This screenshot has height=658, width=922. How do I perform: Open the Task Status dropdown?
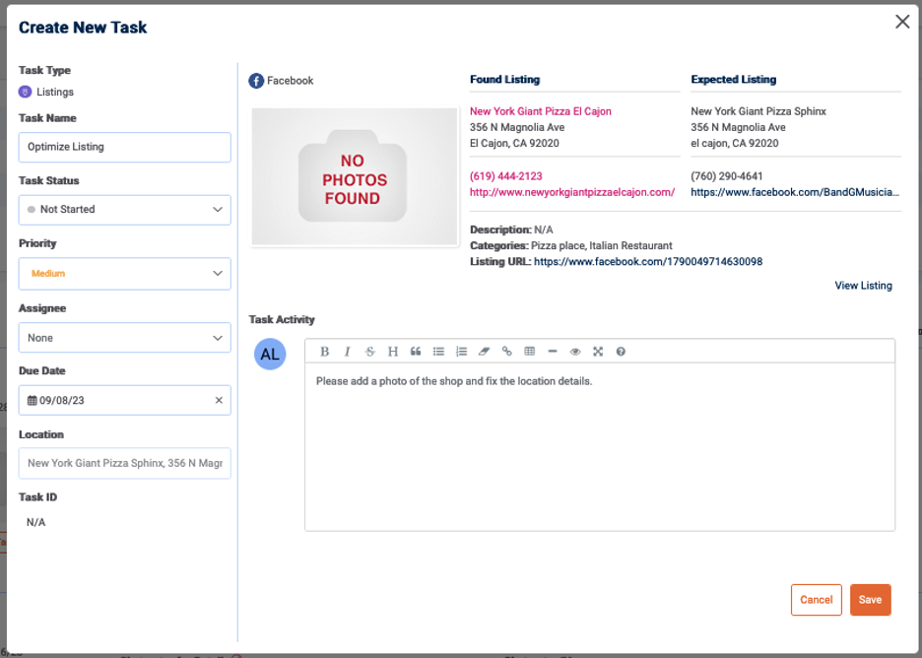pyautogui.click(x=124, y=210)
